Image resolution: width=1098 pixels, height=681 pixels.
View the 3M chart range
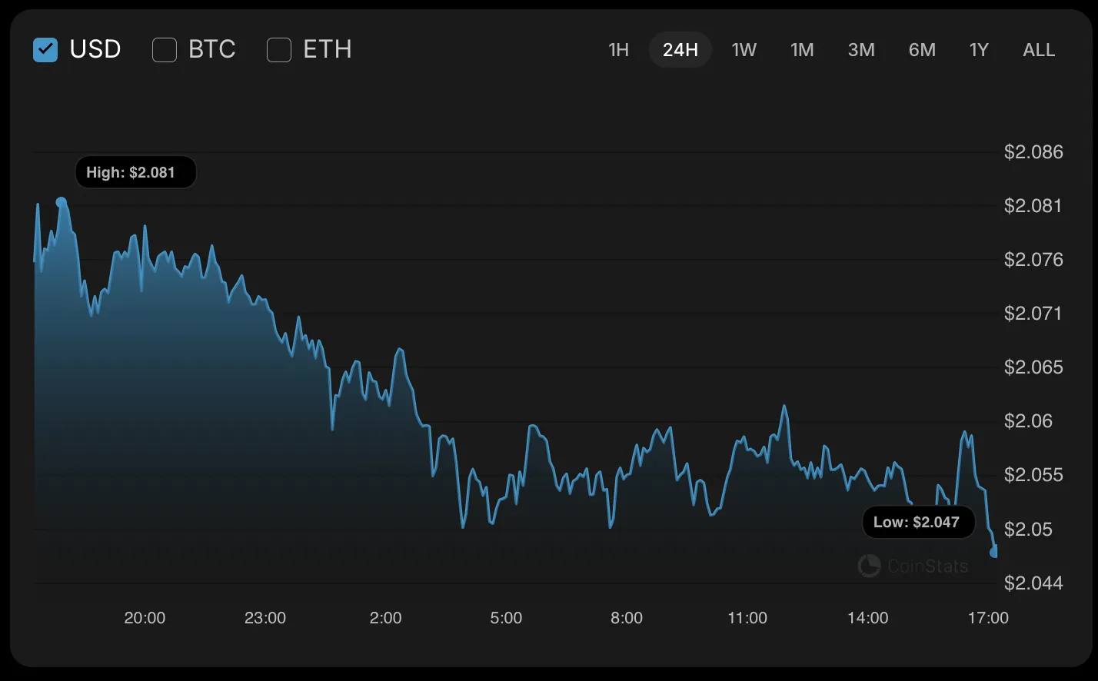click(x=861, y=49)
